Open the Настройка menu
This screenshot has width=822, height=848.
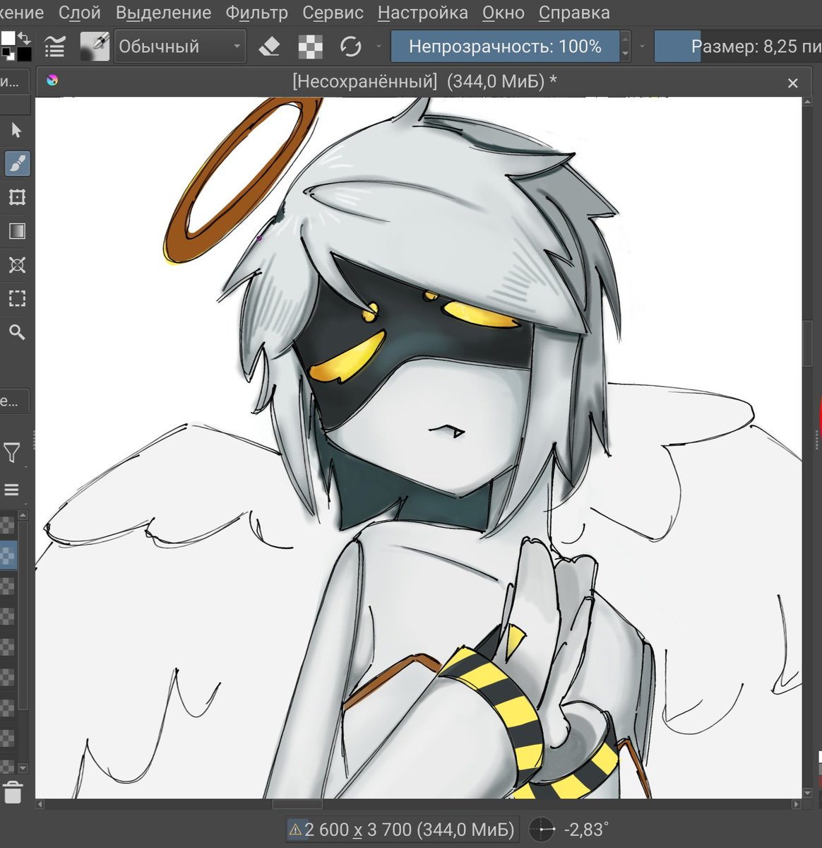tap(422, 13)
